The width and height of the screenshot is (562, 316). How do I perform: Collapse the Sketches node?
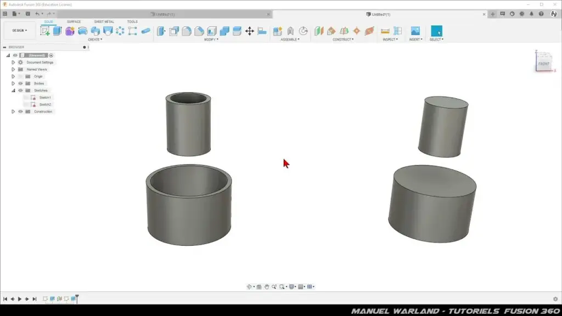click(x=13, y=91)
